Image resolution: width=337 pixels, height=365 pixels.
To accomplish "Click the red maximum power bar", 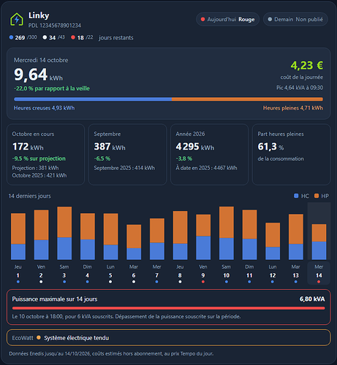I will tap(168, 308).
